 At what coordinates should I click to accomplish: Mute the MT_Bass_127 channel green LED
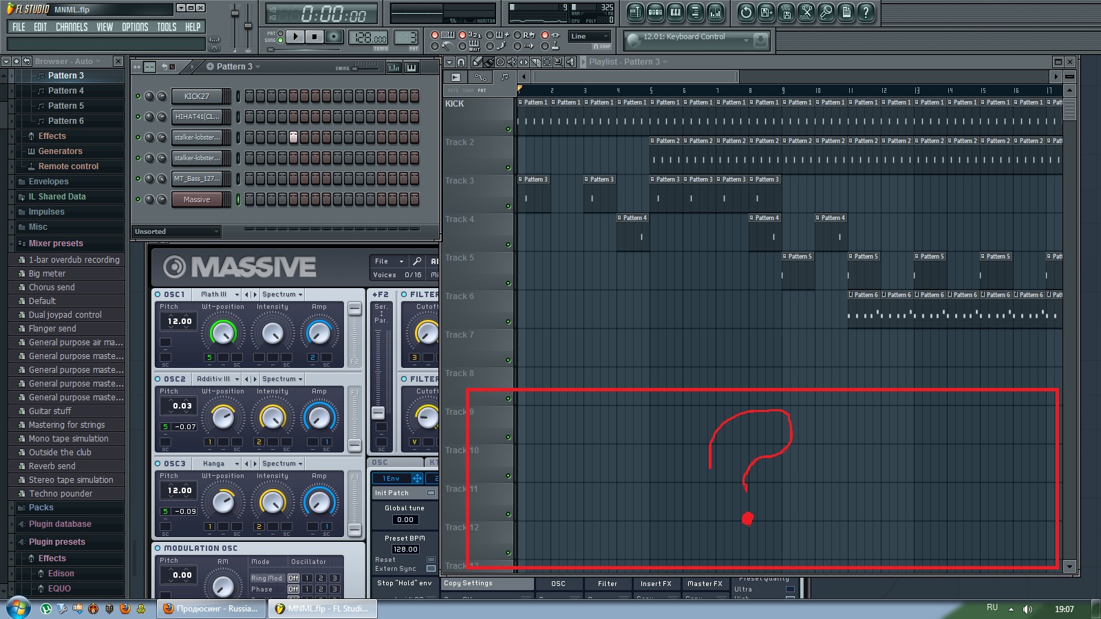click(138, 179)
